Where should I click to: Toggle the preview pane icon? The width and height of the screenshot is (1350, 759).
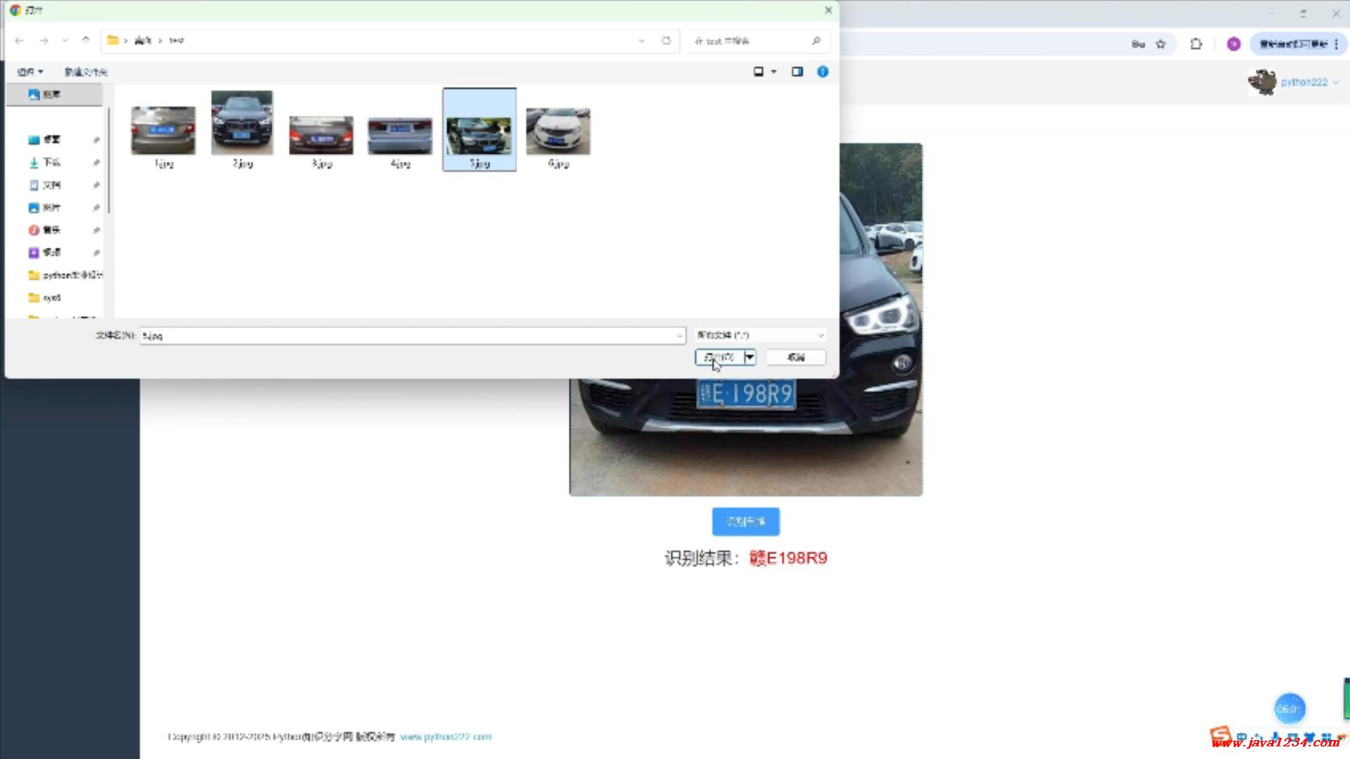coord(797,72)
